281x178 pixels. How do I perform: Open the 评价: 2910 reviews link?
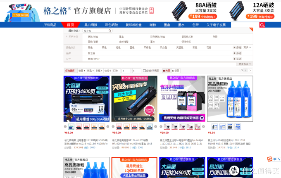pyautogui.click(x=185, y=147)
